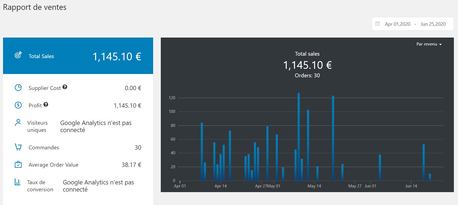The height and width of the screenshot is (205, 458).
Task: Click the Commandes label
Action: [x=44, y=147]
